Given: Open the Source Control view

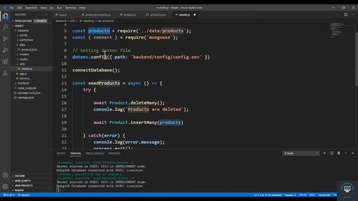Looking at the screenshot, I should tap(5, 39).
